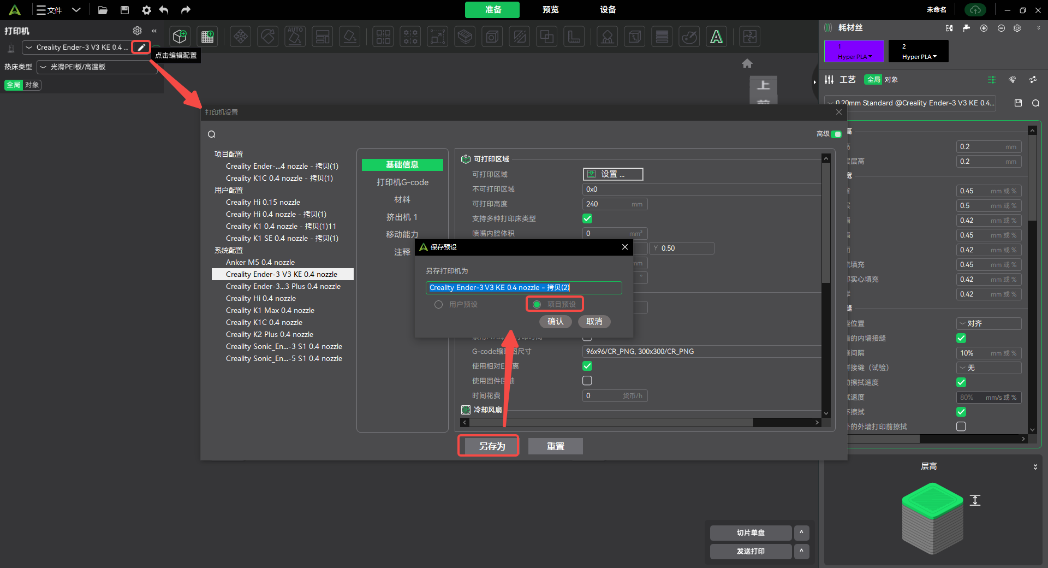Toggle 擦拭速度 checkbox in process panel
Image resolution: width=1048 pixels, height=568 pixels.
point(961,382)
